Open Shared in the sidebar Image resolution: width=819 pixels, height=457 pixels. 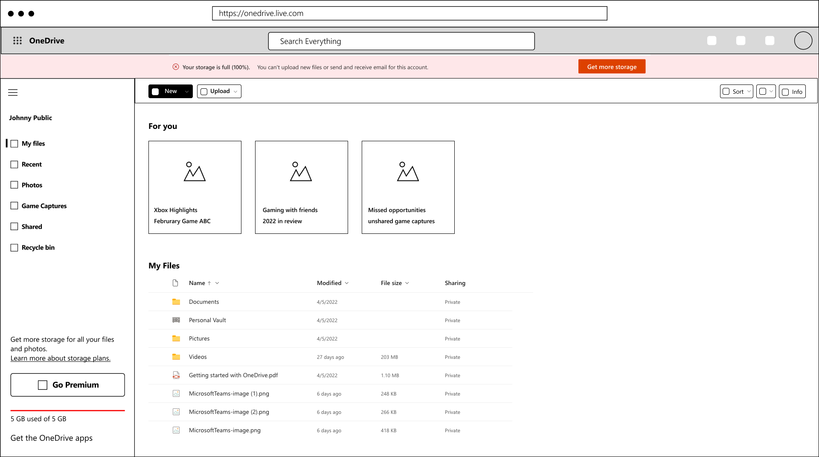[x=32, y=227]
